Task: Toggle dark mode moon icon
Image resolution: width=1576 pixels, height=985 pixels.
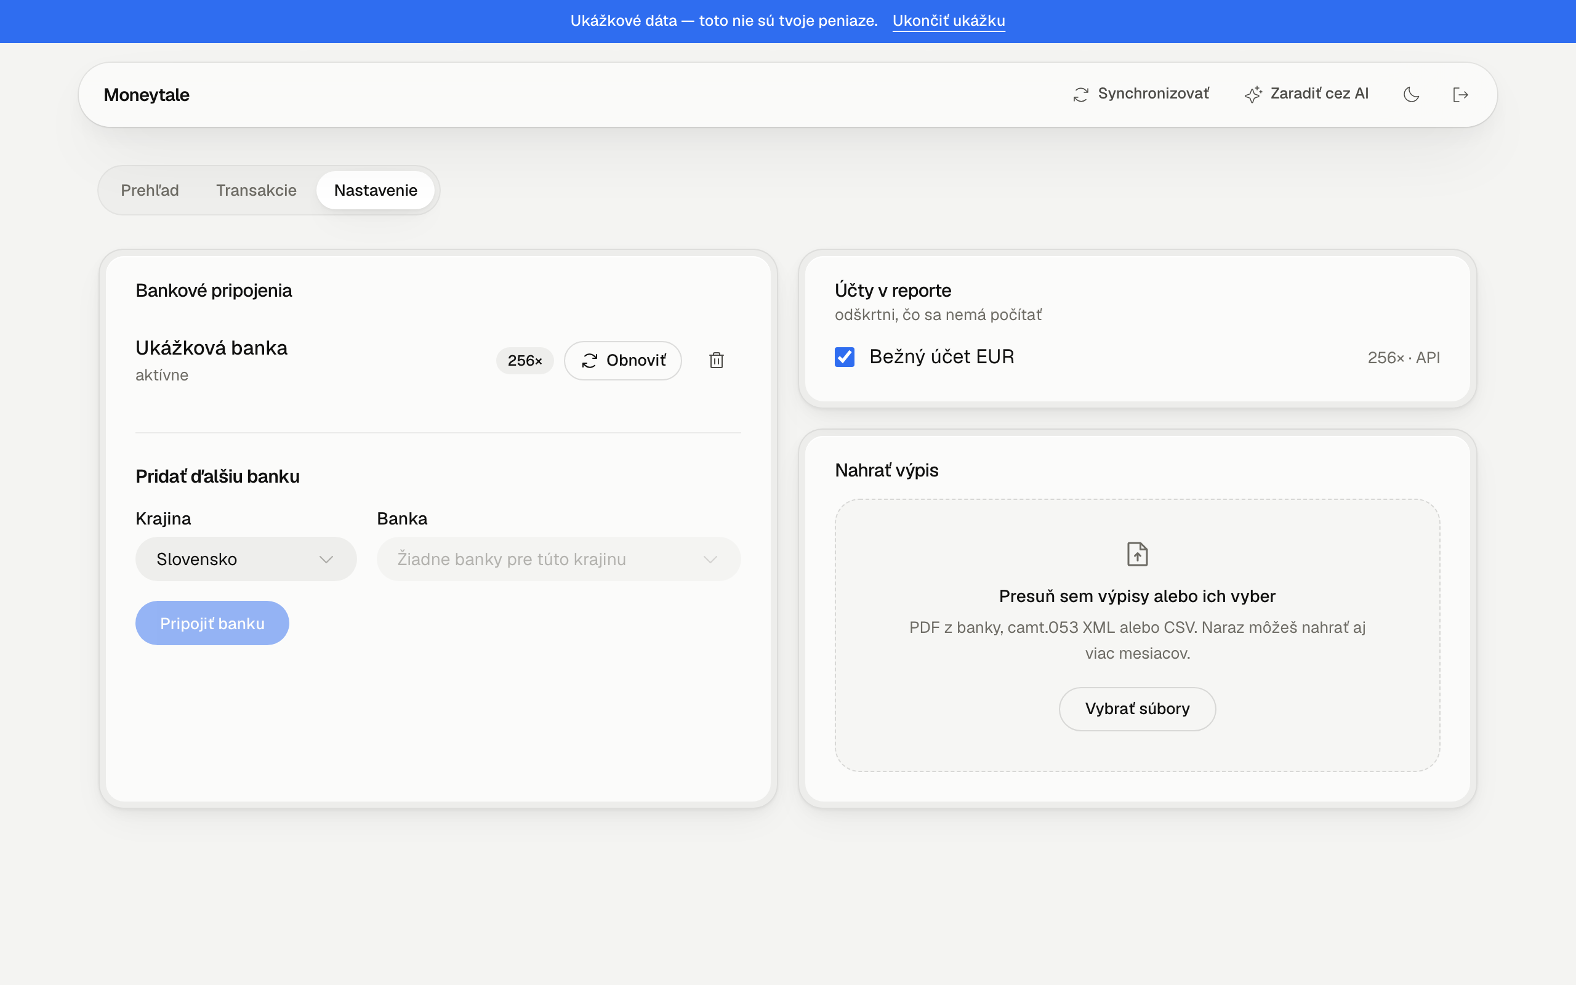Action: [1411, 94]
